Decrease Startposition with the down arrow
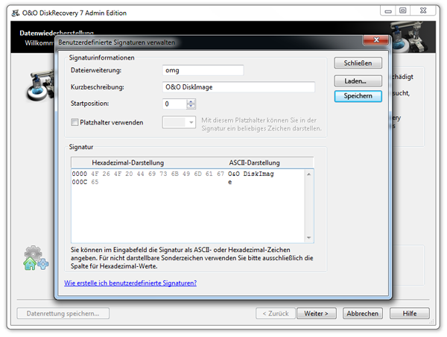The width and height of the screenshot is (447, 337). click(x=191, y=107)
